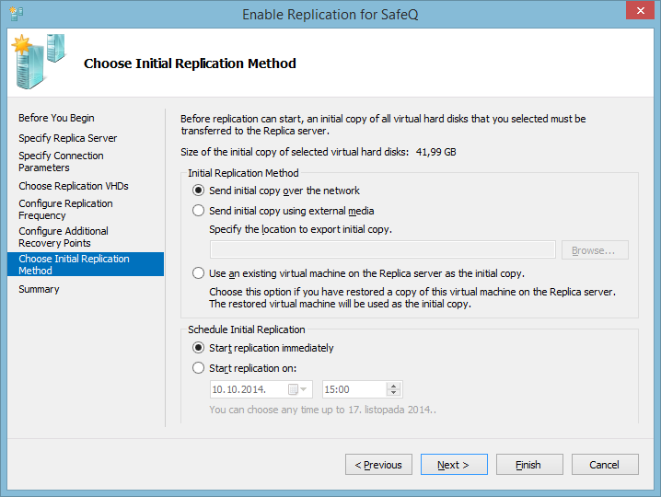661x497 pixels.
Task: Choose existing virtual machine as initial copy
Action: [199, 273]
